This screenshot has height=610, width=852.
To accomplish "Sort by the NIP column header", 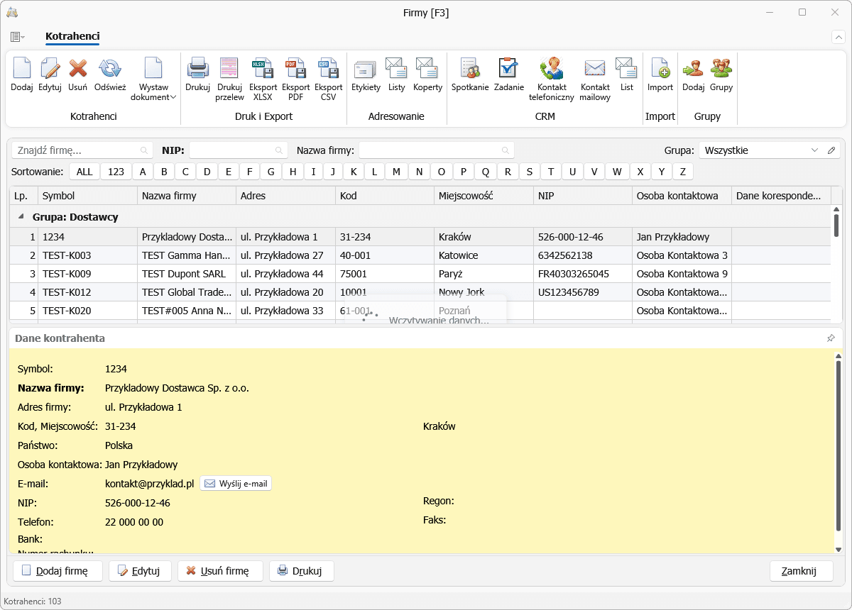I will pos(583,196).
